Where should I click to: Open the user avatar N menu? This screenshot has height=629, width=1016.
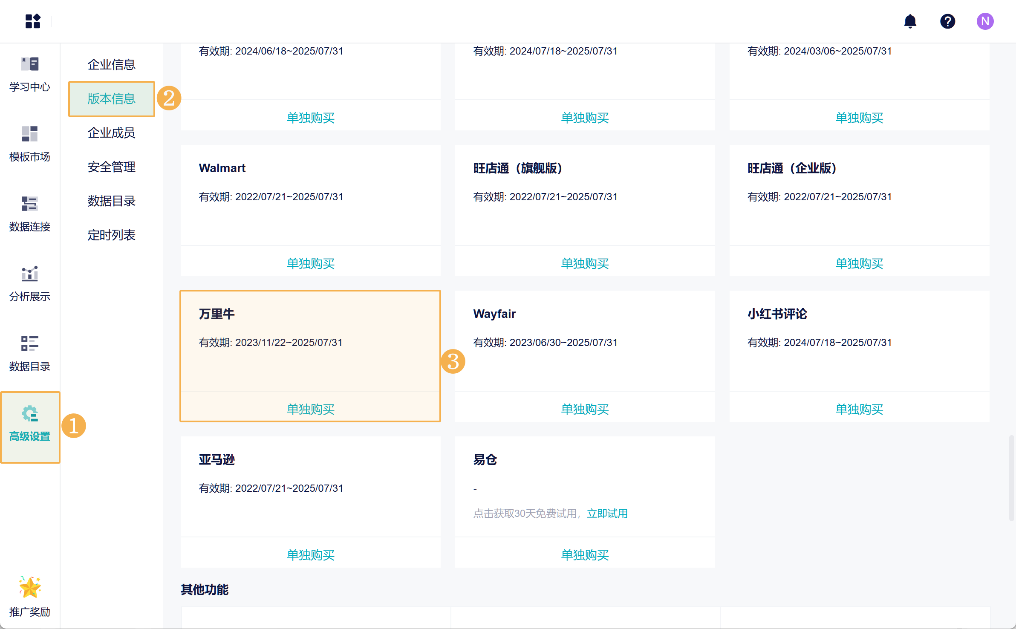(x=985, y=21)
